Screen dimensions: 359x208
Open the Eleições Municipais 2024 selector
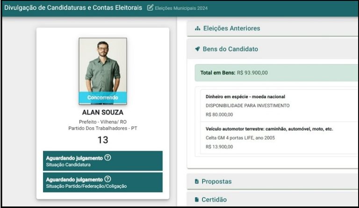click(182, 8)
